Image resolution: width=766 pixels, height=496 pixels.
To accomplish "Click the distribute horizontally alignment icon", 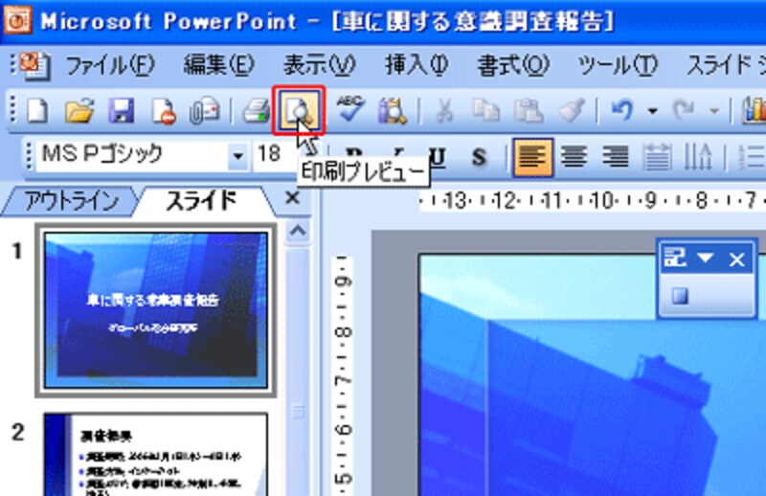I will click(657, 157).
